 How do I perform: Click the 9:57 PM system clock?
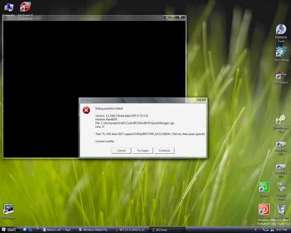point(281,230)
